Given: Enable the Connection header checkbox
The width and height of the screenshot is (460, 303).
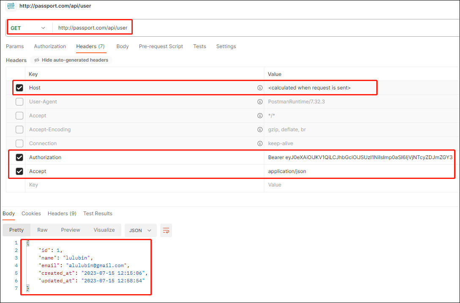Looking at the screenshot, I should [x=19, y=143].
